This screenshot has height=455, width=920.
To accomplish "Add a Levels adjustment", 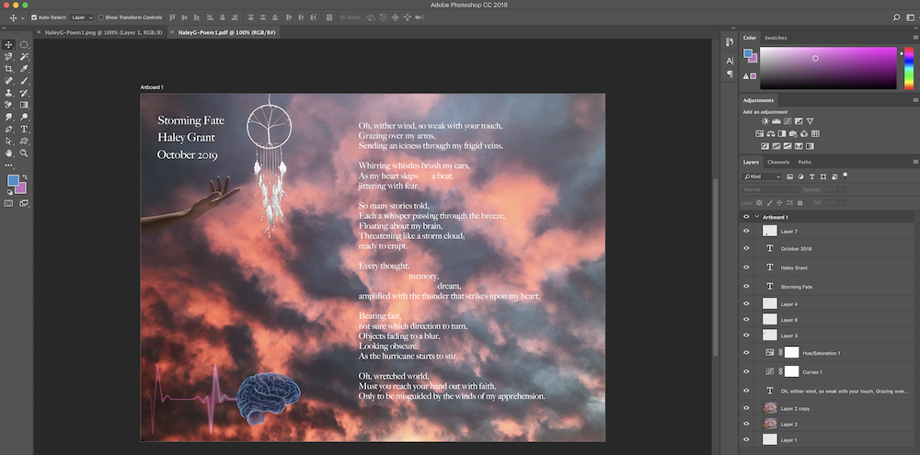I will pyautogui.click(x=776, y=121).
